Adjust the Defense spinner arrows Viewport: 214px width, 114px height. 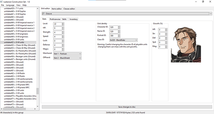coord(63,45)
